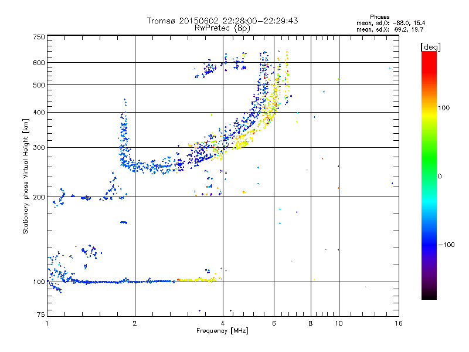Viewport: 469px width, 352px height.
Task: Click the "1" tick on the frequency axis
Action: pyautogui.click(x=47, y=323)
